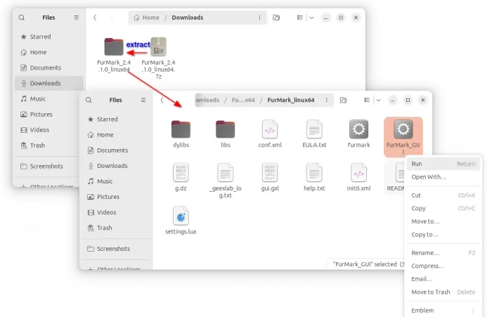The image size is (492, 317).
Task: Click the FurMark_2.4.1.0_linux64 folder in Downloads window
Action: pos(114,55)
